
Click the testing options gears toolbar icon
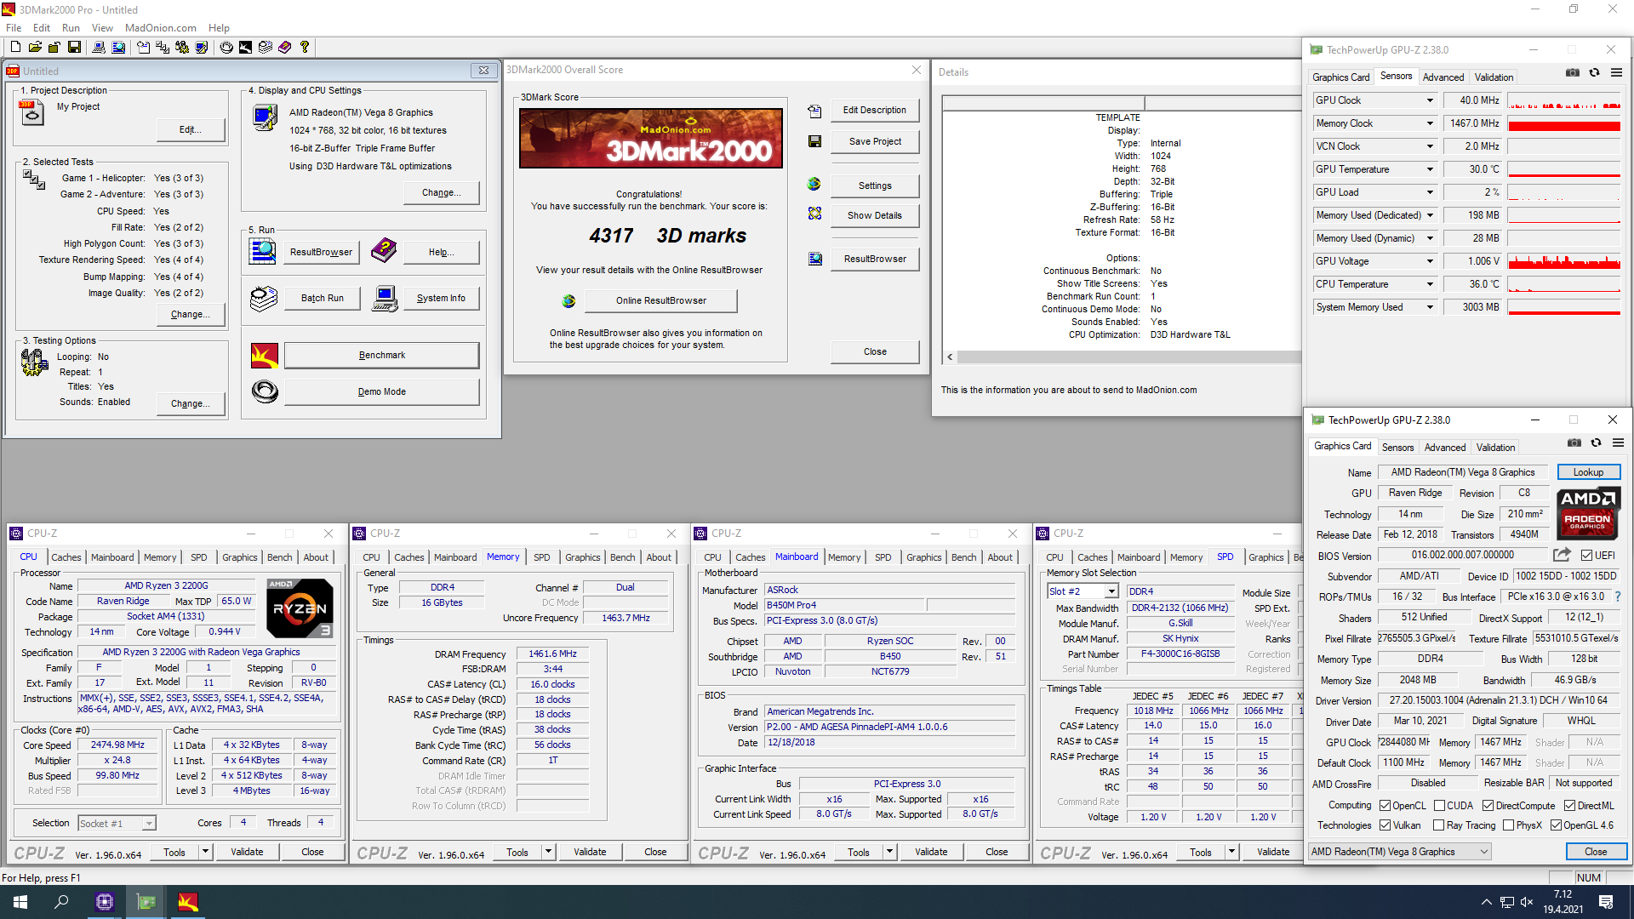coord(182,48)
